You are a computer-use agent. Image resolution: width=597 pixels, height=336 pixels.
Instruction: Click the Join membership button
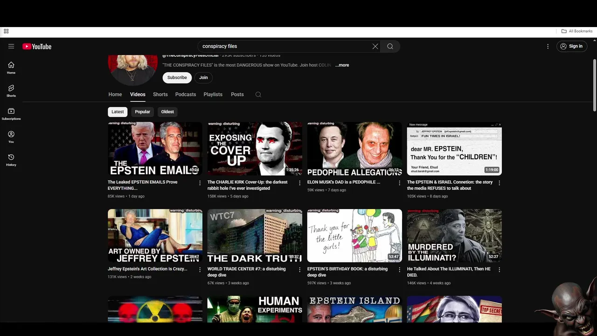[203, 77]
